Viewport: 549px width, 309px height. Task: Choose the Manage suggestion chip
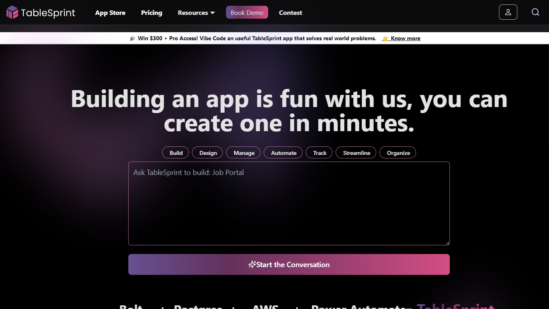pyautogui.click(x=244, y=153)
